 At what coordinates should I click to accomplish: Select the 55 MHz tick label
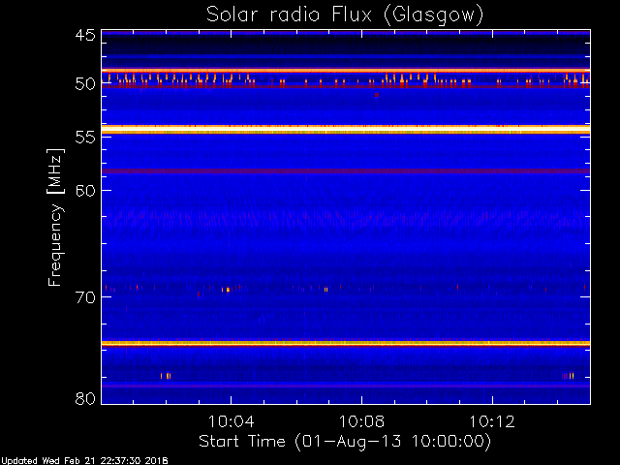(x=84, y=138)
